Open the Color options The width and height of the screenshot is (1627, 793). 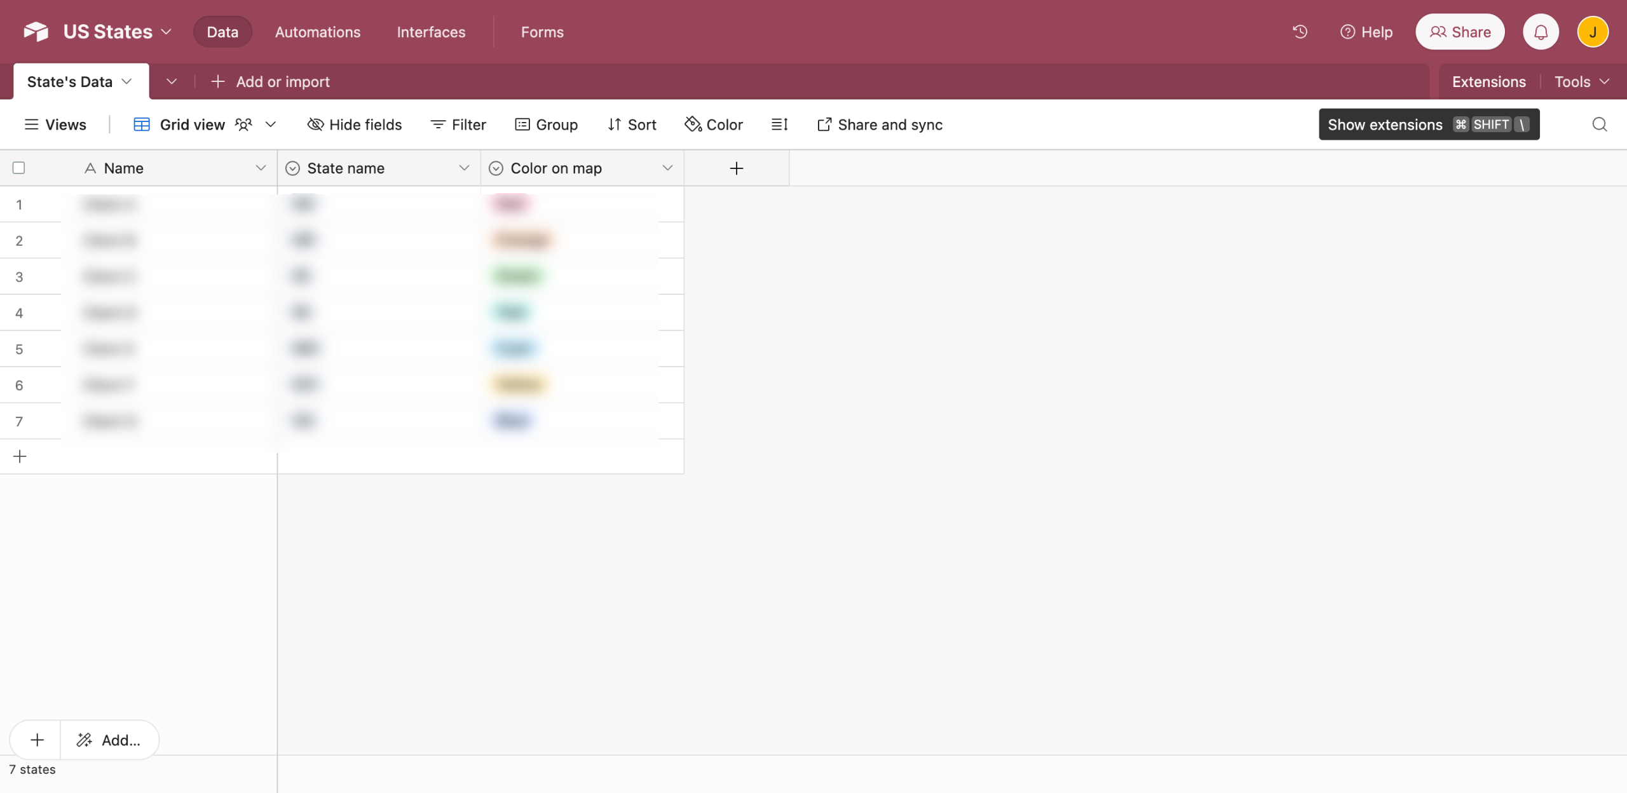(714, 125)
